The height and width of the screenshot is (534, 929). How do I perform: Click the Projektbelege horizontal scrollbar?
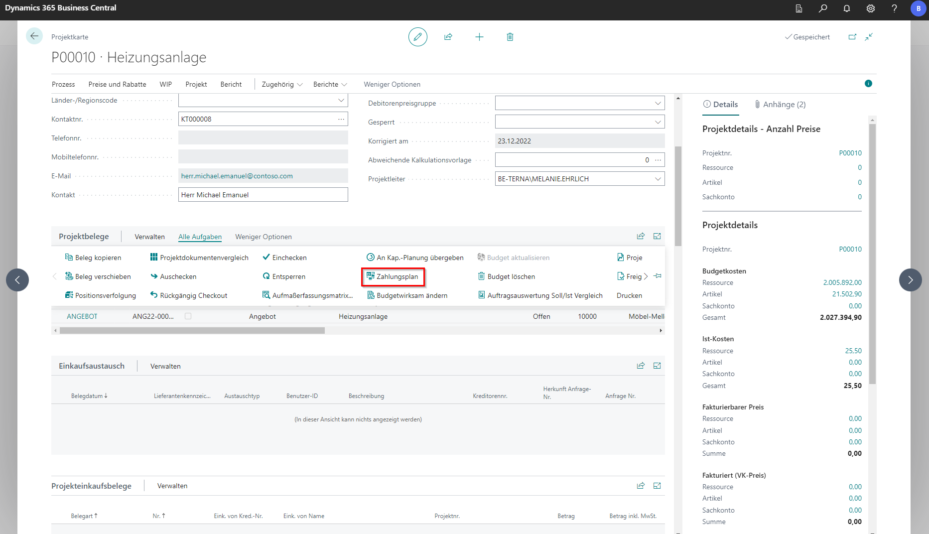(x=192, y=331)
